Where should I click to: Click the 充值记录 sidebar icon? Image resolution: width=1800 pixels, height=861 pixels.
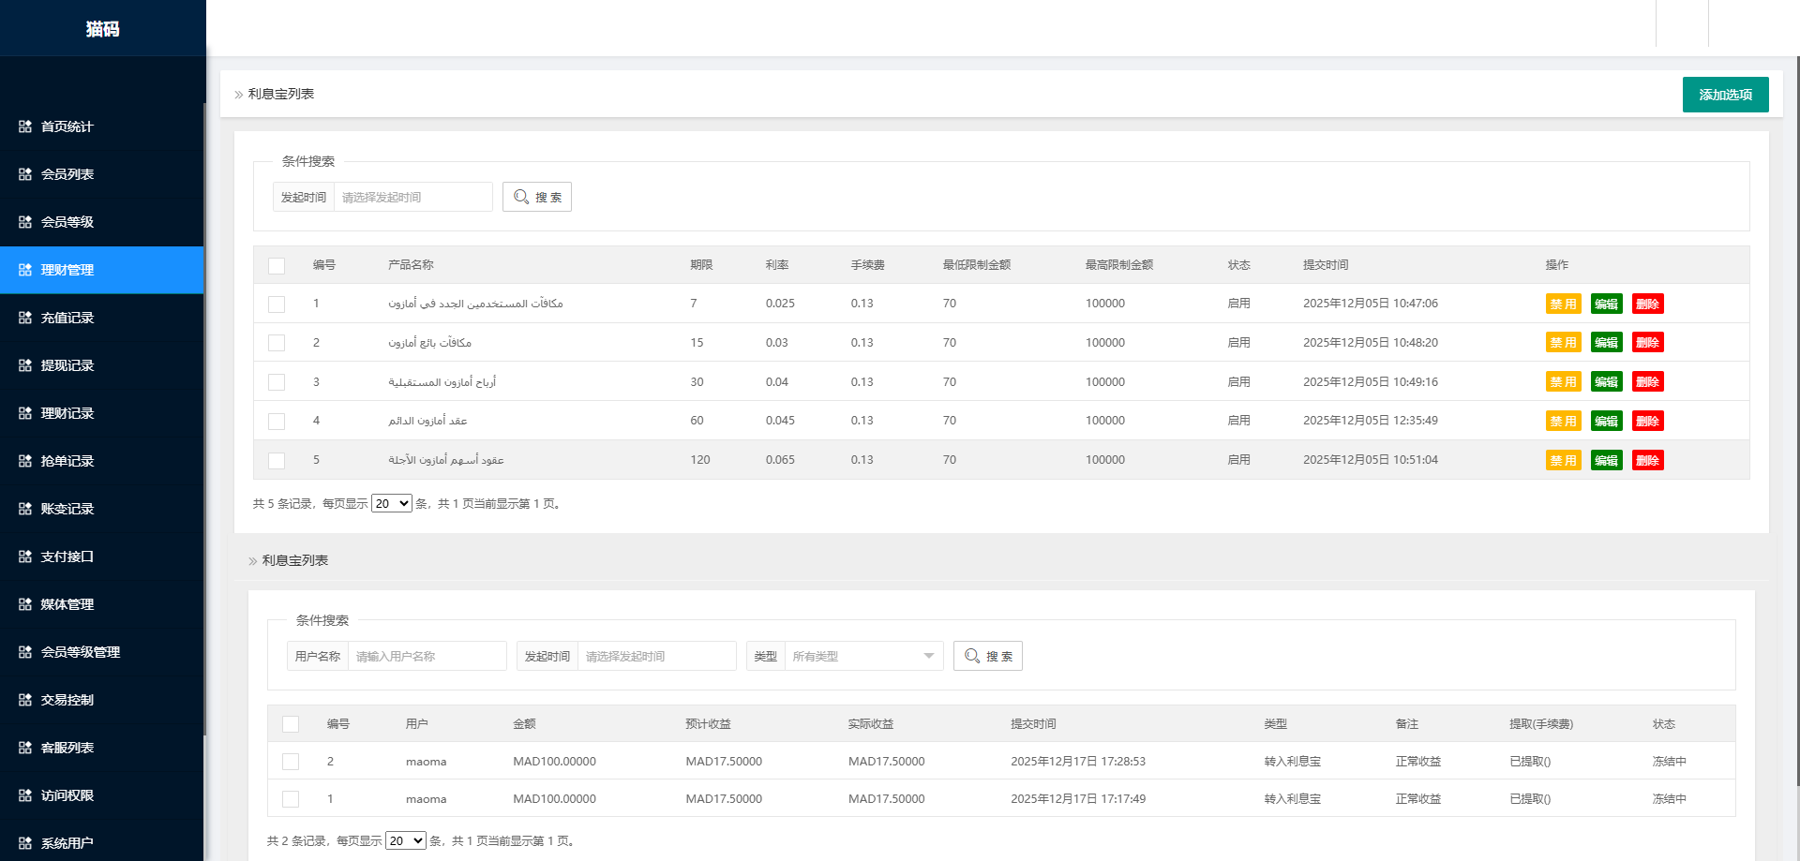click(x=25, y=318)
